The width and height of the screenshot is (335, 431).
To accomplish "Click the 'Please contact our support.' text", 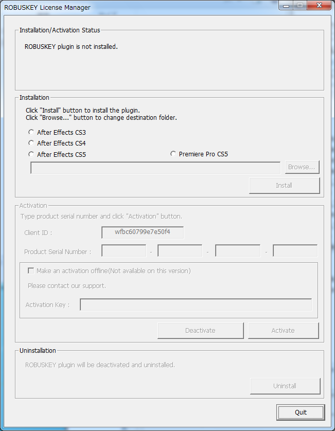I will (x=67, y=286).
